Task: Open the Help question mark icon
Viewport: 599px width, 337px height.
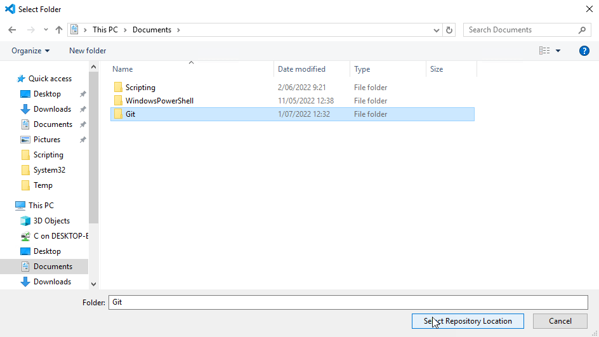Action: (x=584, y=51)
